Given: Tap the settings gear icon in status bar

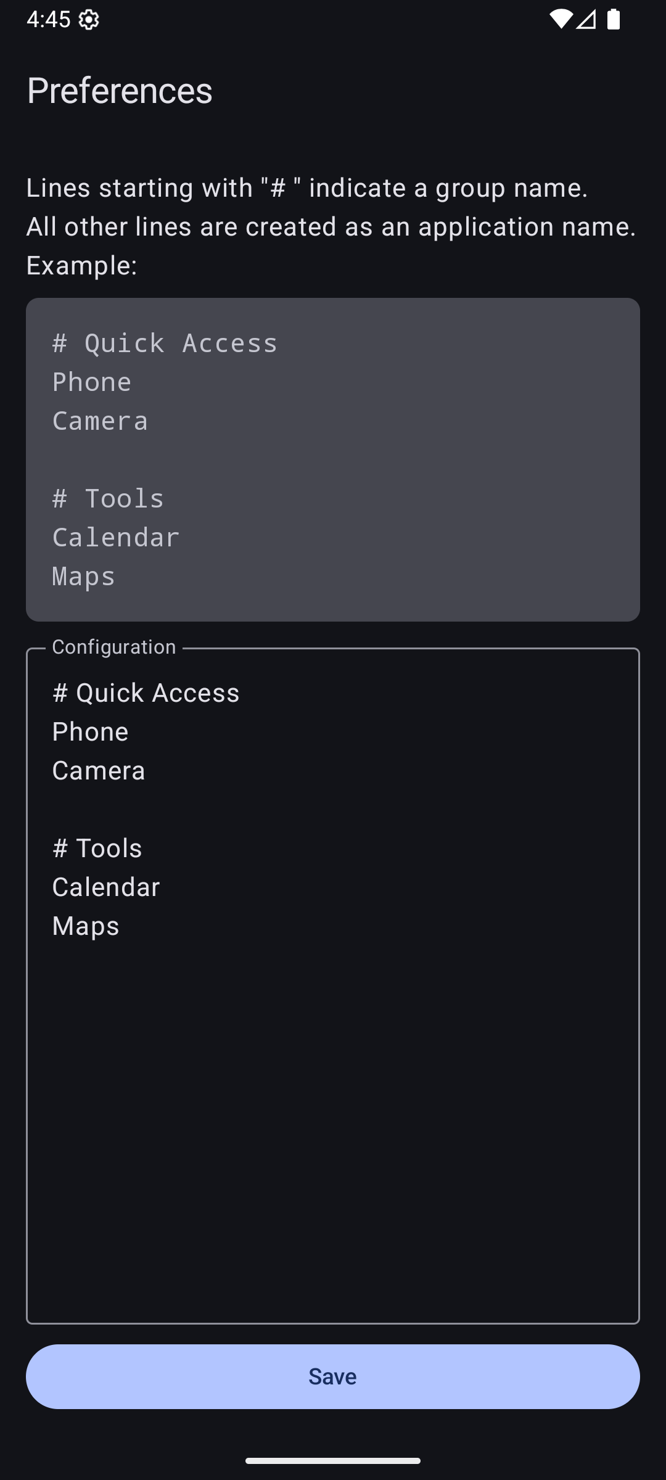Looking at the screenshot, I should click(x=89, y=20).
